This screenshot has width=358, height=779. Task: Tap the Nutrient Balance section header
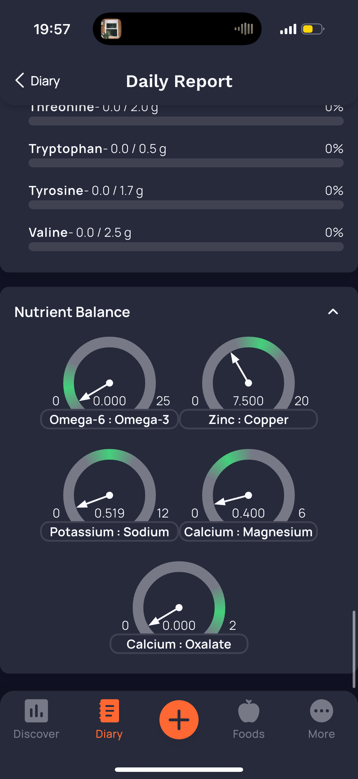(72, 312)
